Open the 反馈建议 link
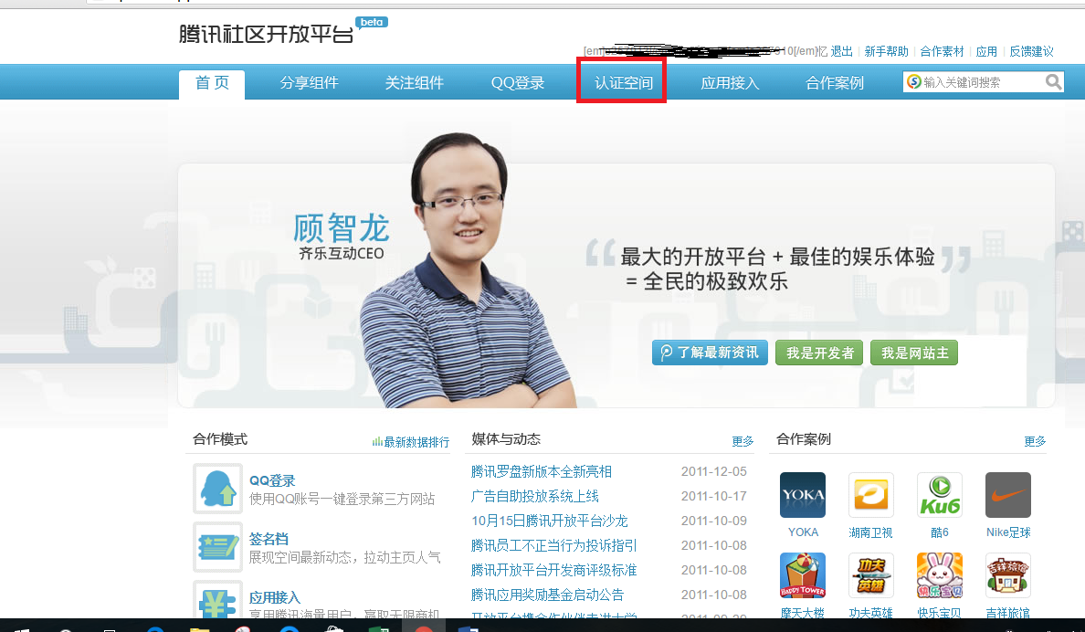This screenshot has height=632, width=1085. click(1032, 51)
